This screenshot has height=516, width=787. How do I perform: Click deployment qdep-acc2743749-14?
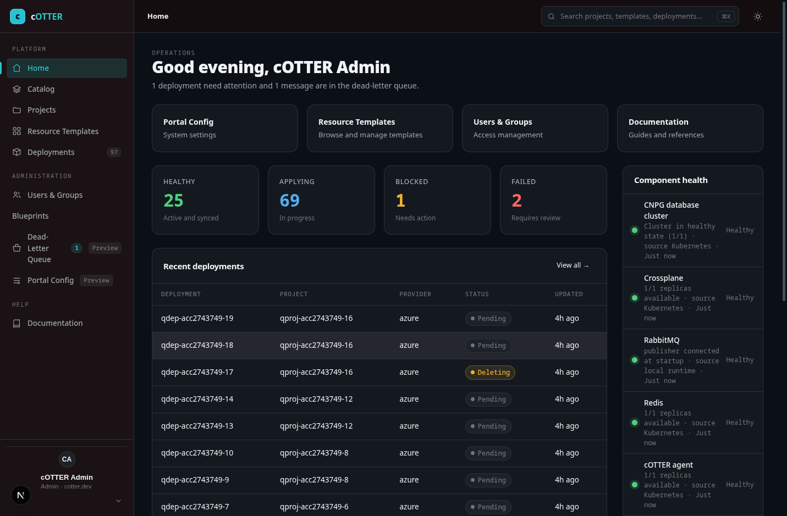[197, 399]
